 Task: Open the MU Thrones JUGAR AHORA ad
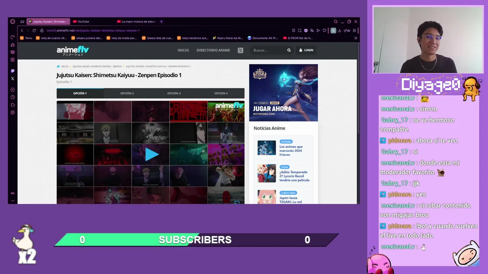(x=283, y=92)
